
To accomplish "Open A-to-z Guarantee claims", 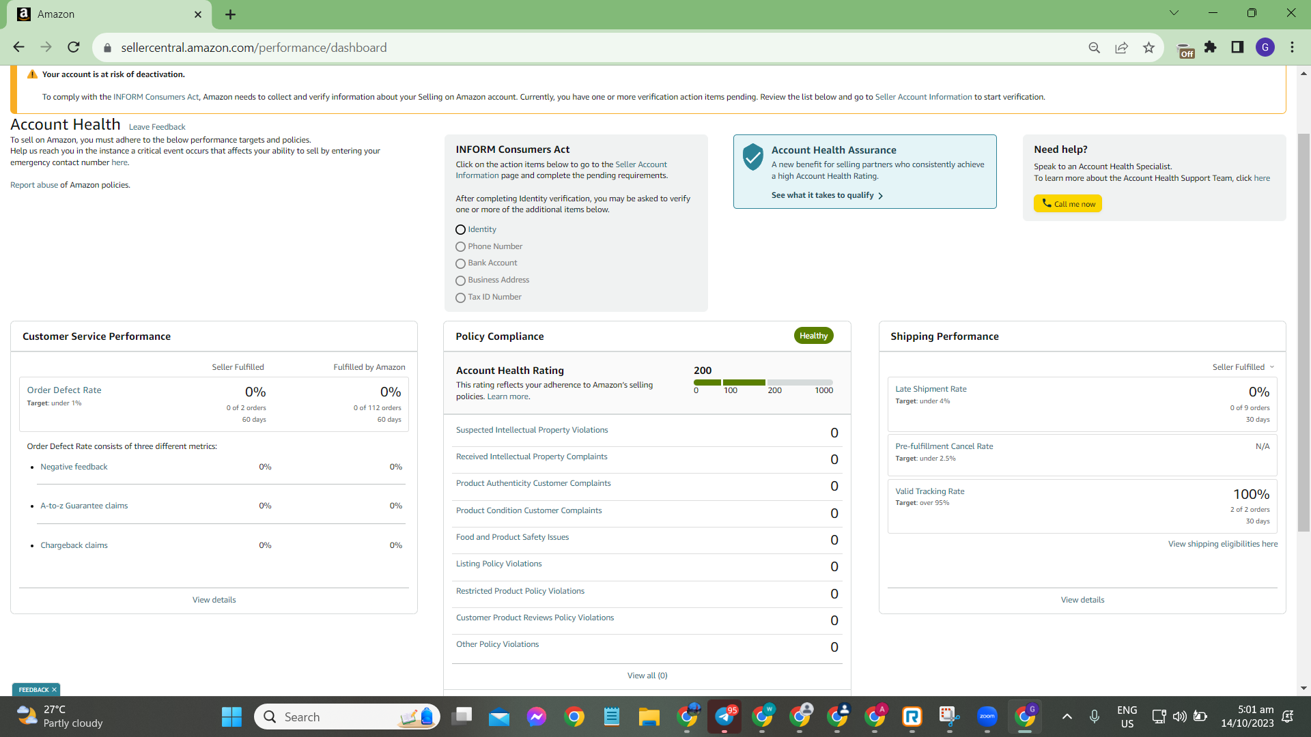I will point(84,506).
